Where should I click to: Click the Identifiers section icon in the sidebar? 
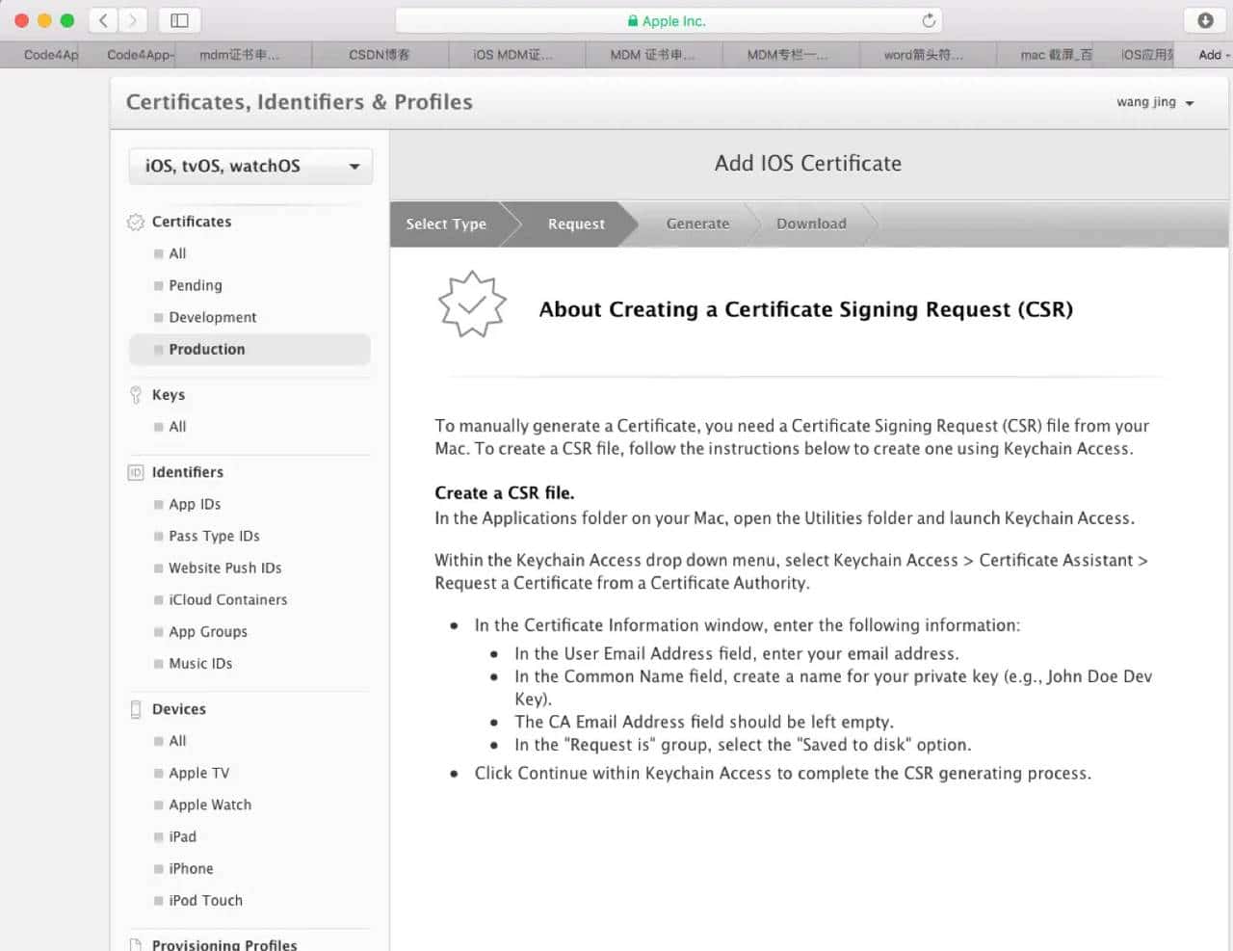click(135, 472)
